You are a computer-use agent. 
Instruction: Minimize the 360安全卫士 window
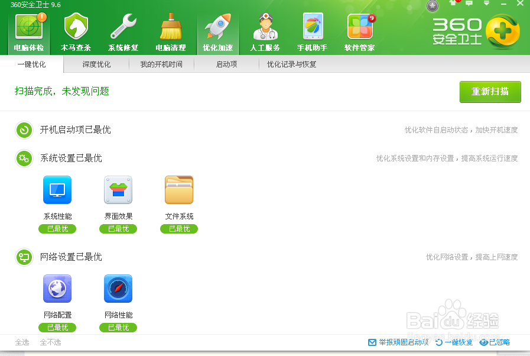coord(503,4)
